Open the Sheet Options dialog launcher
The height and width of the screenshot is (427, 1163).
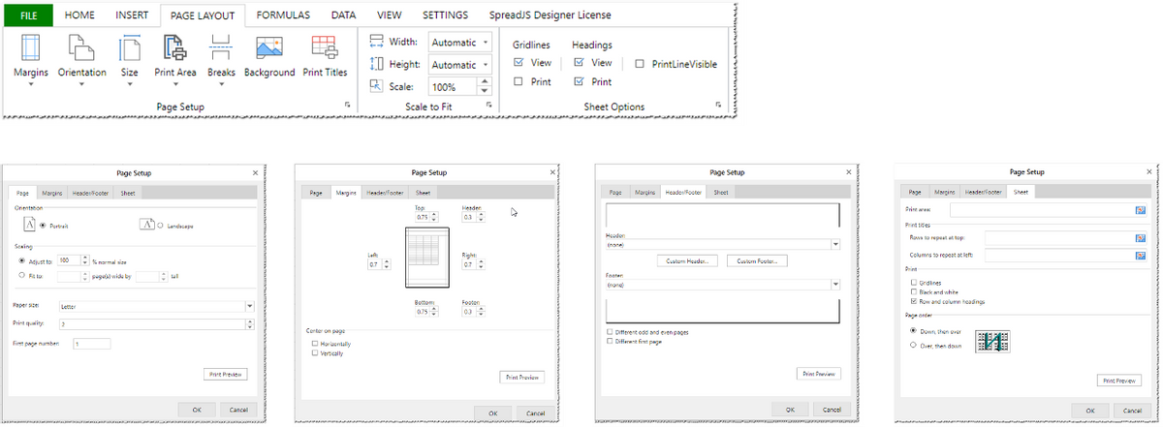pyautogui.click(x=718, y=105)
